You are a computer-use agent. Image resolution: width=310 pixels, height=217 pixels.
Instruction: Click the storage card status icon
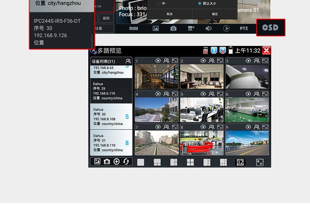tap(205, 51)
